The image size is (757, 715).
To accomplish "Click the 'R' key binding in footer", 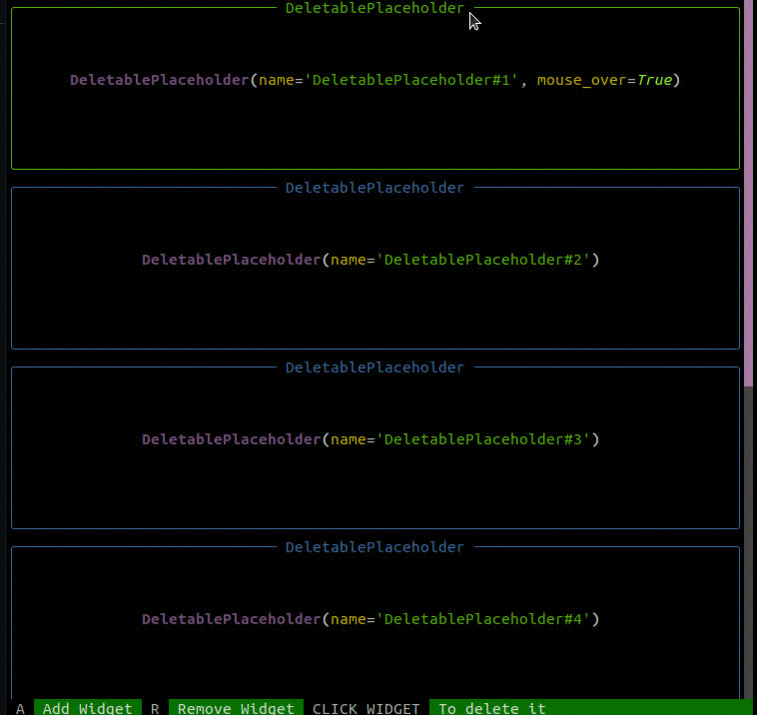I will [155, 708].
